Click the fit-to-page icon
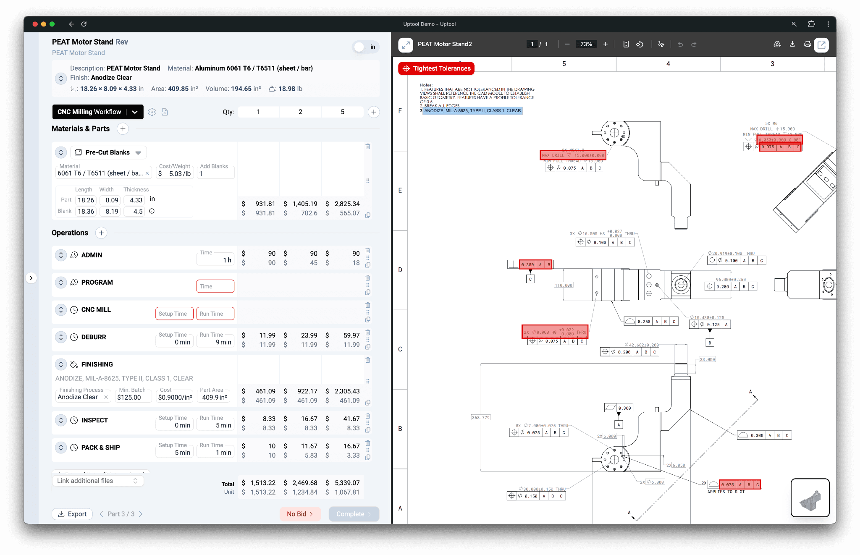Viewport: 860px width, 555px height. pos(626,44)
